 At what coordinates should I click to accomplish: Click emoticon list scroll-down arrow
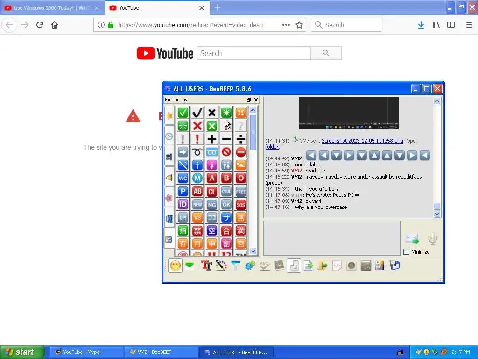pos(253,251)
